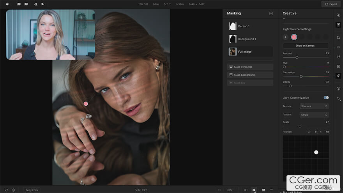343x193 pixels.
Task: Select the Background 1 mask
Action: [251, 39]
